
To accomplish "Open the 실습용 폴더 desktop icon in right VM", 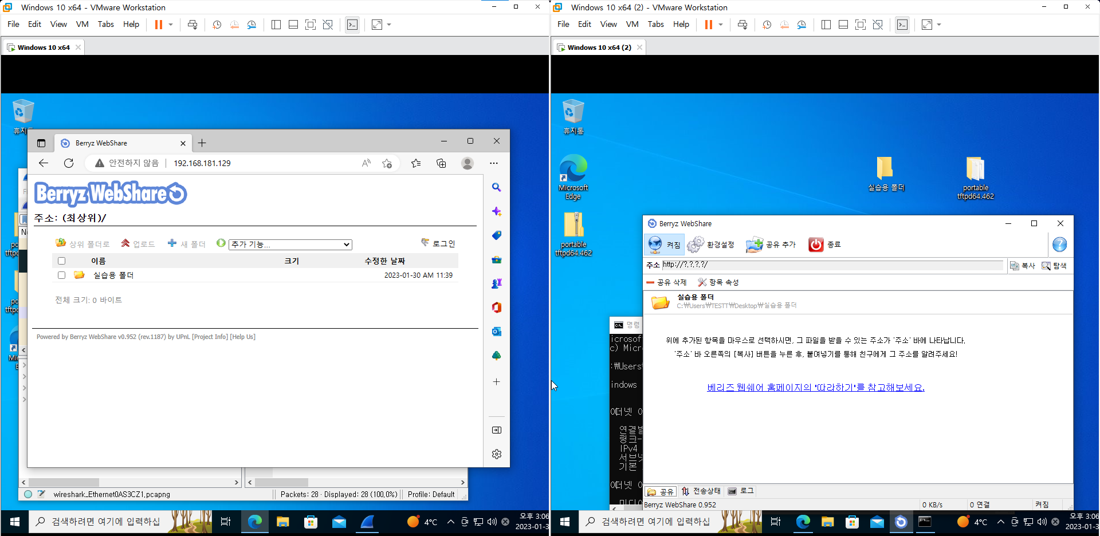I will 886,174.
